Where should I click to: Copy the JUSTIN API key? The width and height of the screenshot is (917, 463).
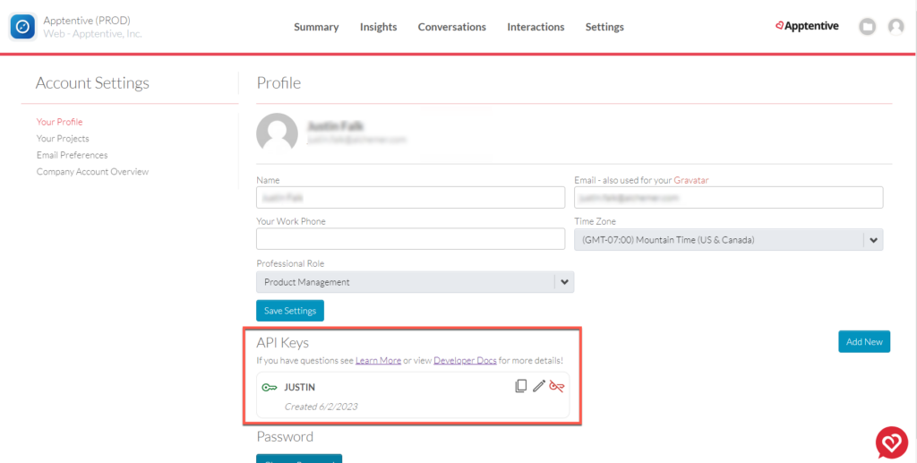point(520,386)
